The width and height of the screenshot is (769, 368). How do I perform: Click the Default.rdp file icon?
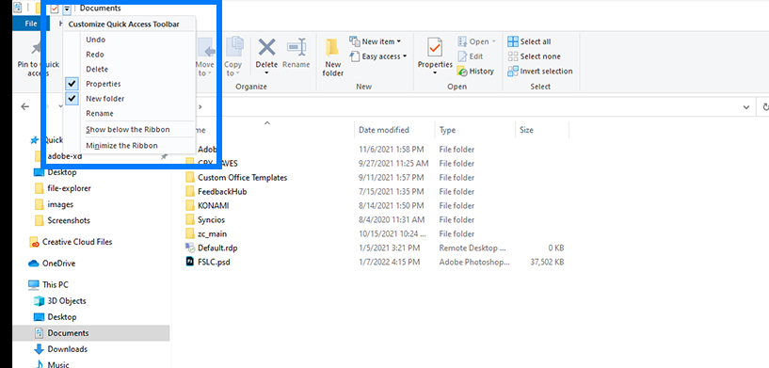tap(190, 248)
